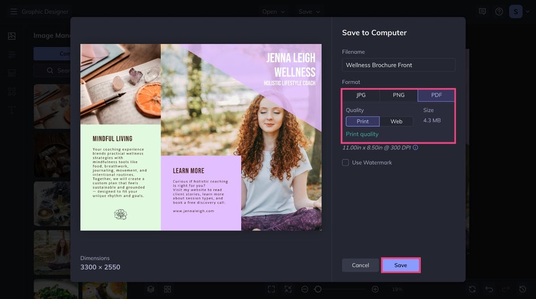Viewport: 536px width, 299px height.
Task: Click the redo arrow icon
Action: (x=506, y=289)
